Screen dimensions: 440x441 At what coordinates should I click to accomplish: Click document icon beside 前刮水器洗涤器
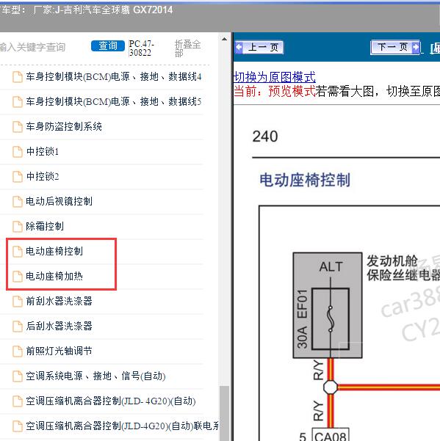(18, 302)
